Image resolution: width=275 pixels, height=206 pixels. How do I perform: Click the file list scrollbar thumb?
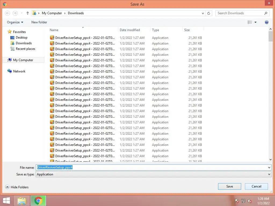270,36
